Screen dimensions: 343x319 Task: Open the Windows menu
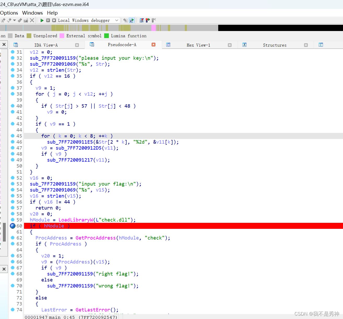[x=32, y=13]
